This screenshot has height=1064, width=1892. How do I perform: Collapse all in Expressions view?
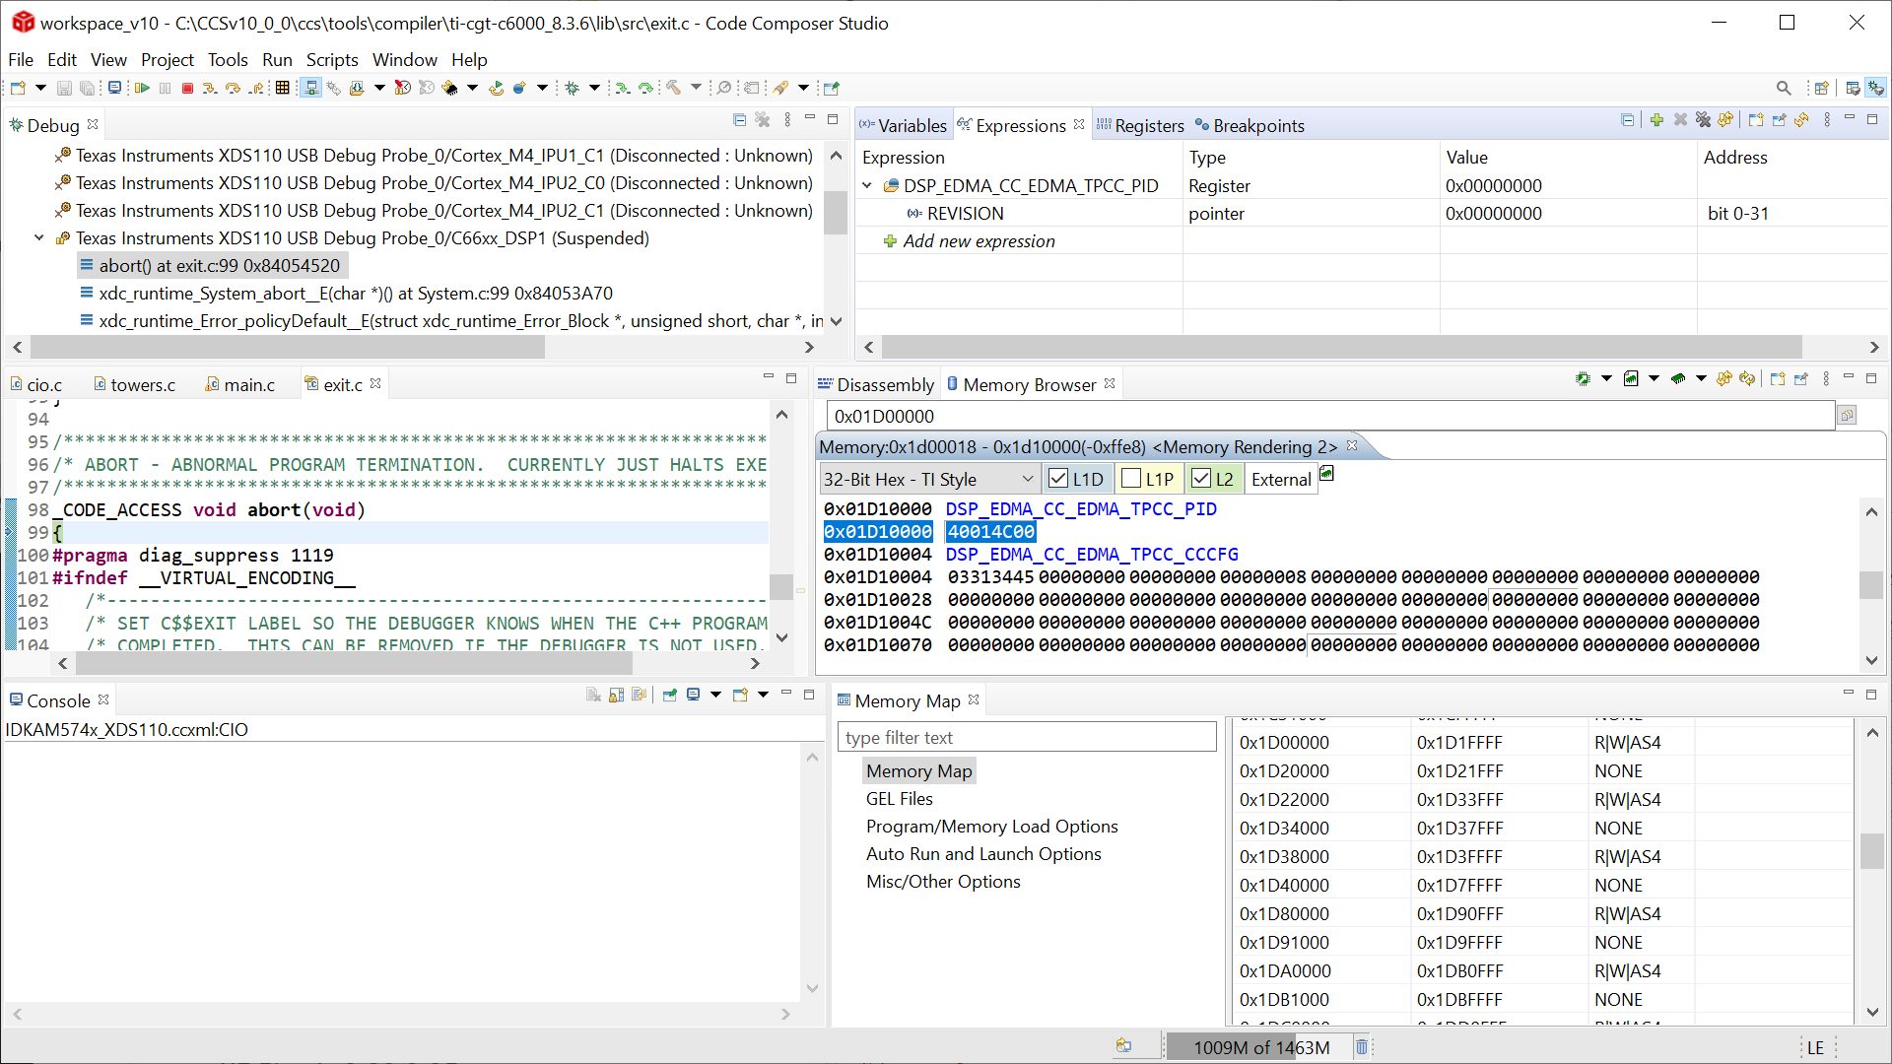pos(1628,120)
